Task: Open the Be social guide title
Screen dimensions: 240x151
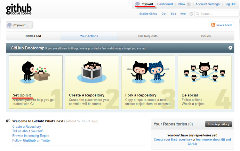Action: click(190, 95)
